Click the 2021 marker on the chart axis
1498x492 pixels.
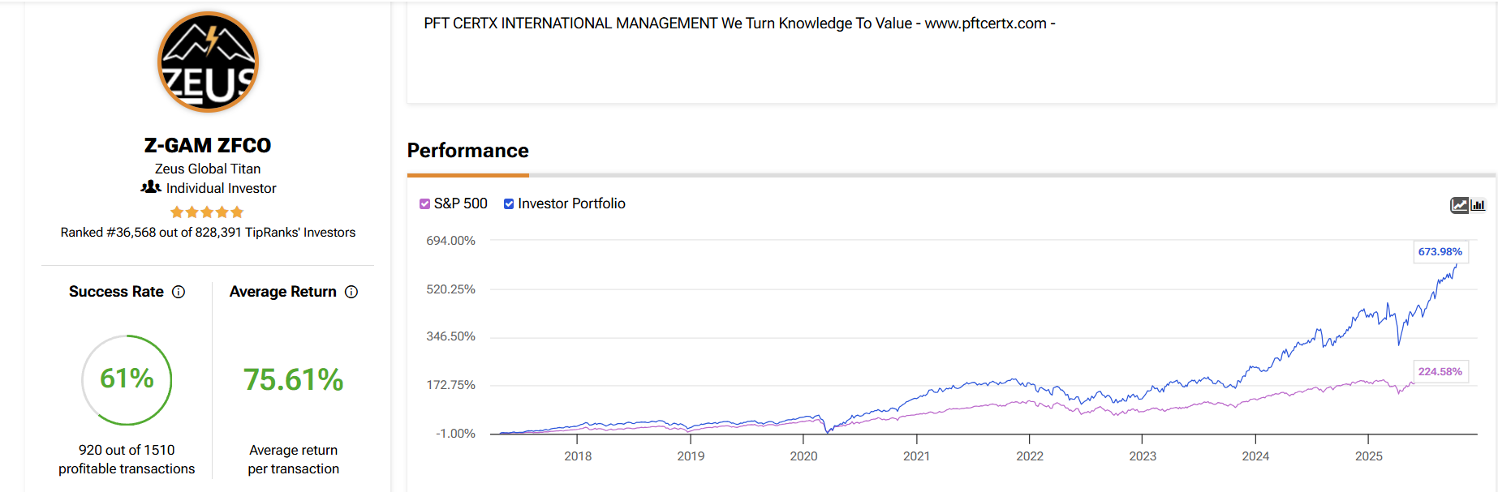916,456
